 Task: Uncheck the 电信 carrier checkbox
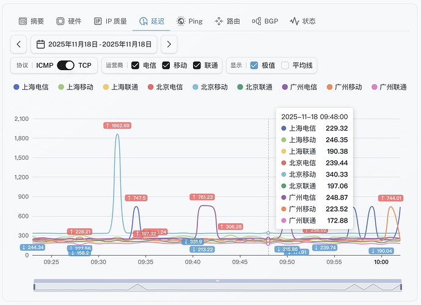(x=136, y=65)
